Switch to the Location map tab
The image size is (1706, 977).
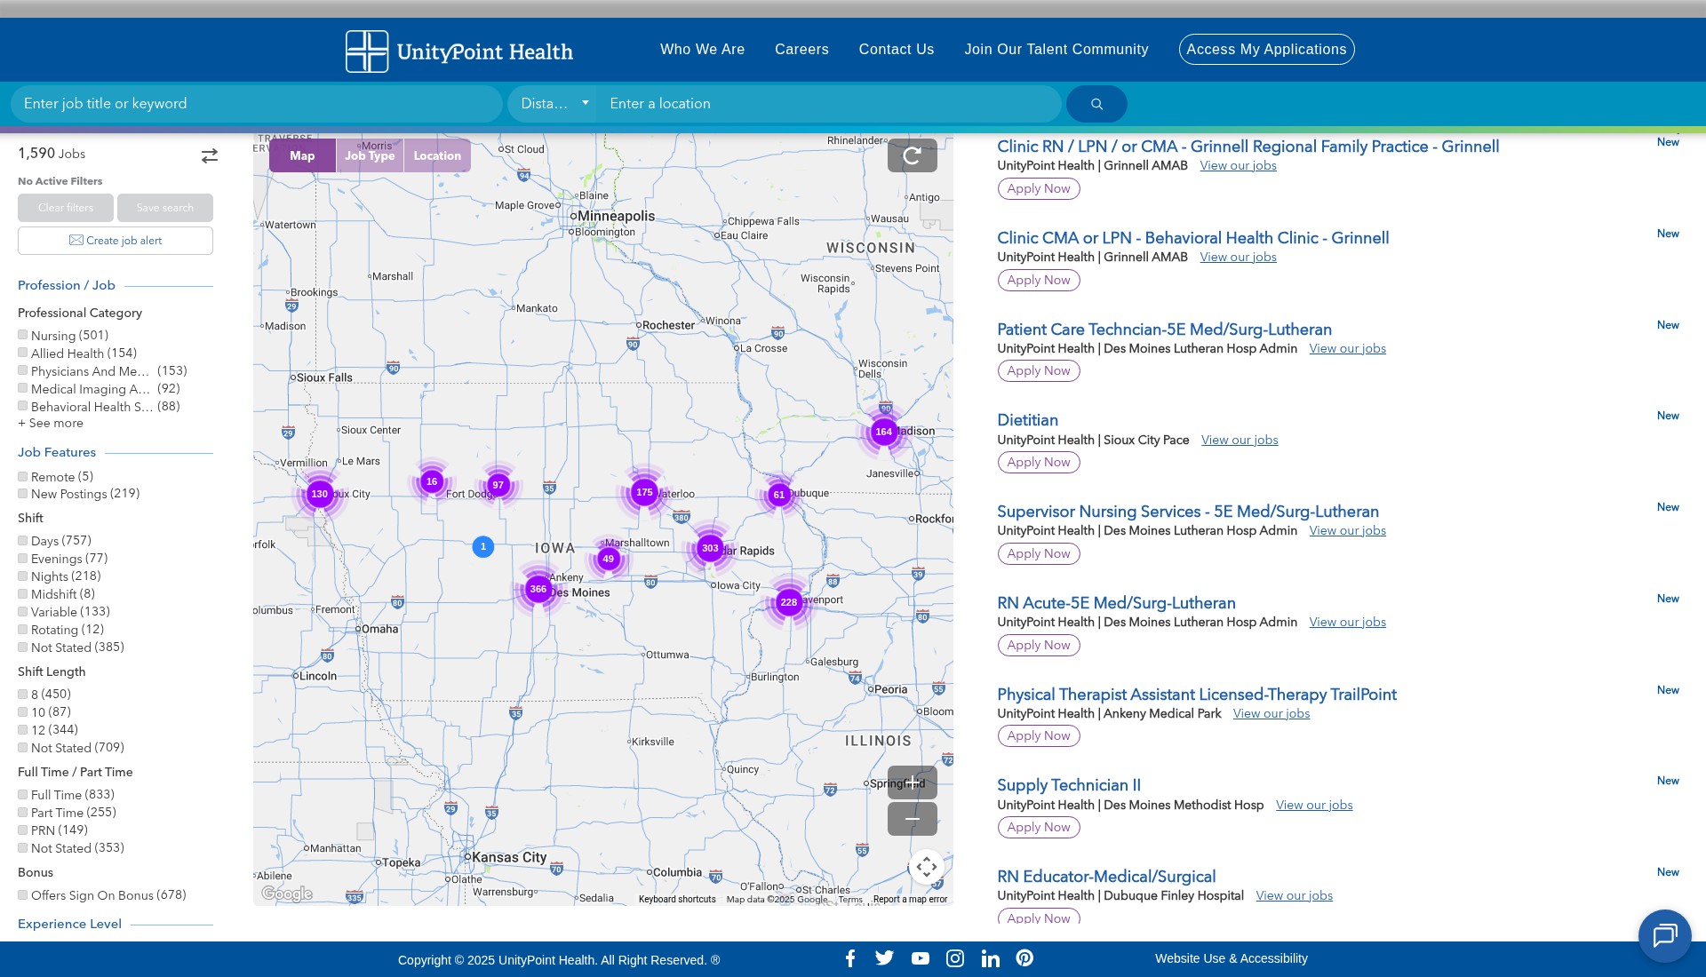[437, 155]
